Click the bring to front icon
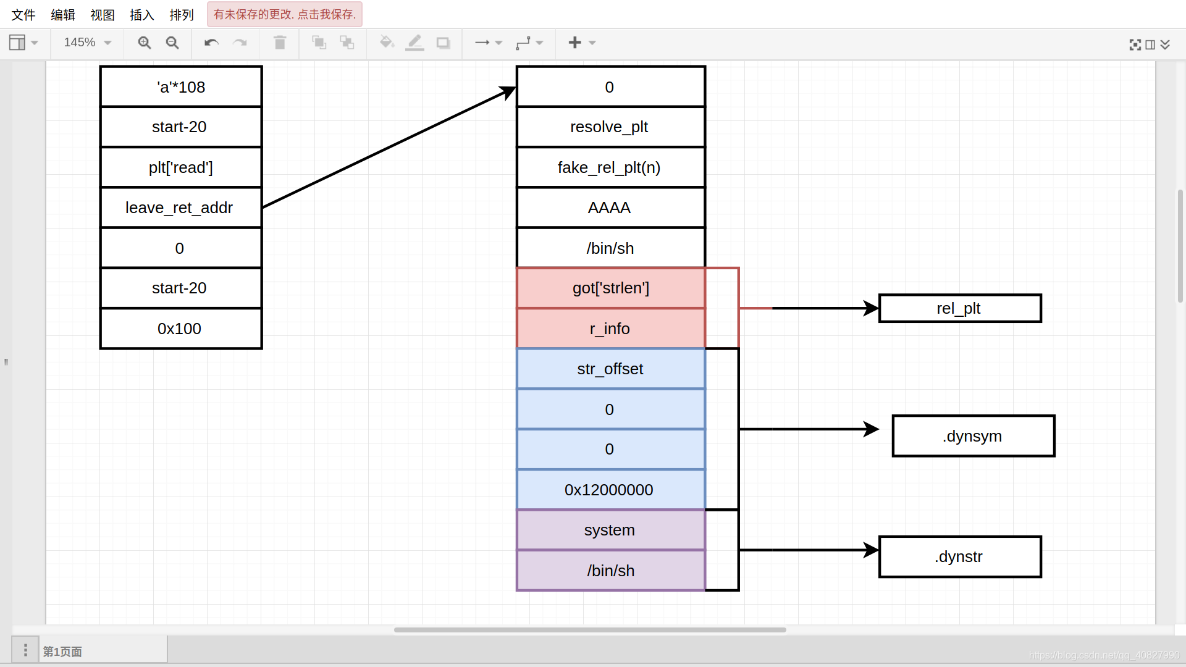 click(319, 43)
